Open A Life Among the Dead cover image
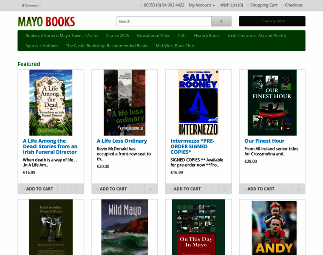 51,102
